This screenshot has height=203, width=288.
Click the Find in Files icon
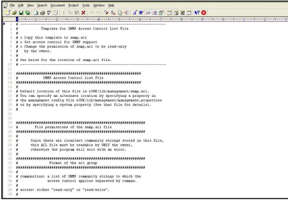click(120, 13)
